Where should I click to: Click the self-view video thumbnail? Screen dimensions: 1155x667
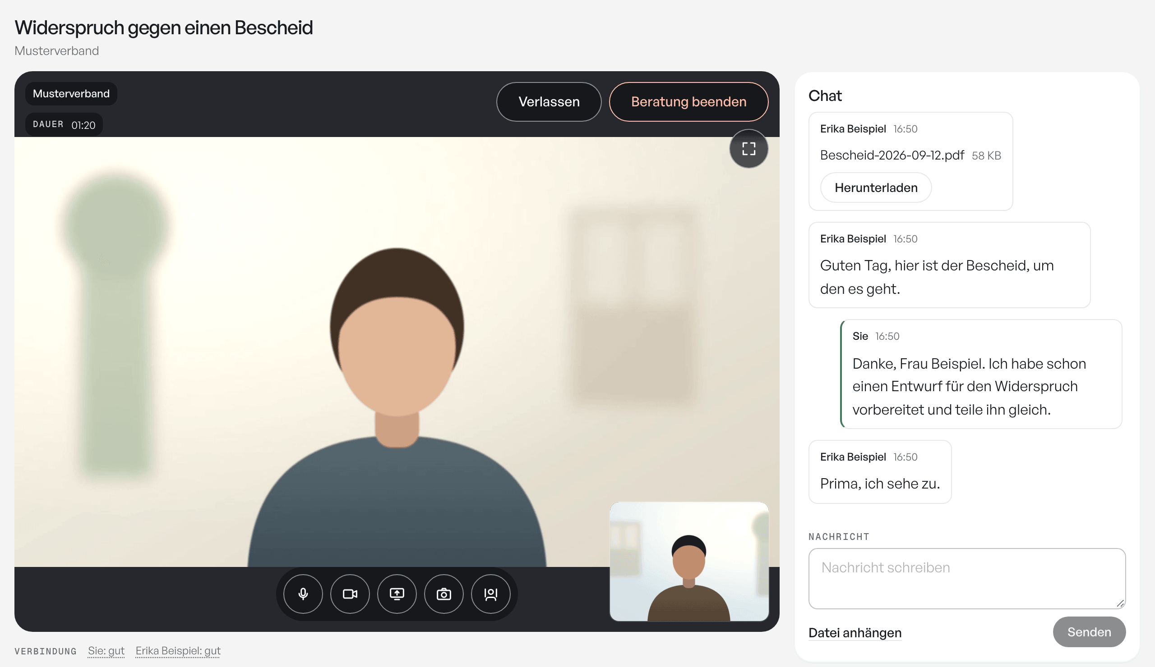coord(689,562)
